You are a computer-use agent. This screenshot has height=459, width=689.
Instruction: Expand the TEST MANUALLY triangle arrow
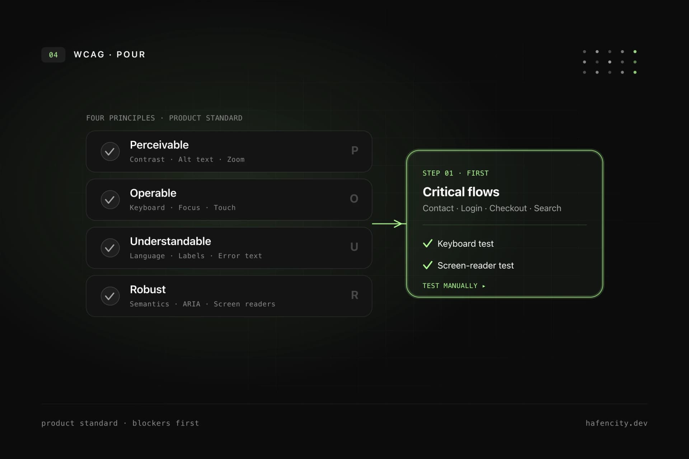pyautogui.click(x=484, y=286)
